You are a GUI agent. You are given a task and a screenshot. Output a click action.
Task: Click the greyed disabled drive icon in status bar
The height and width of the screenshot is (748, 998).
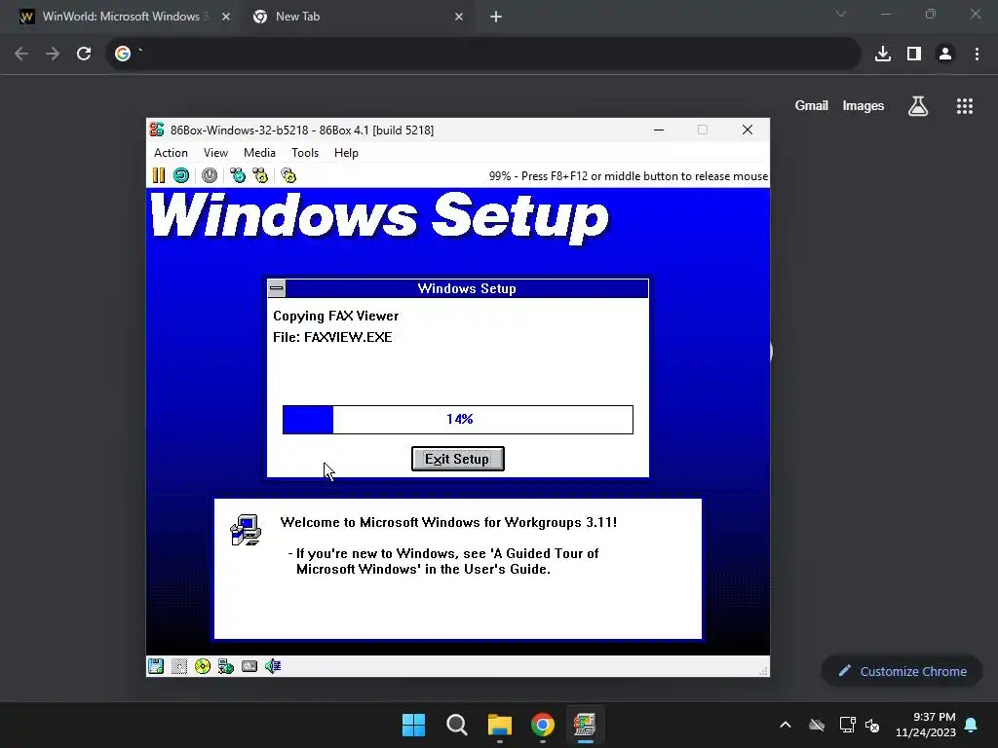[179, 666]
